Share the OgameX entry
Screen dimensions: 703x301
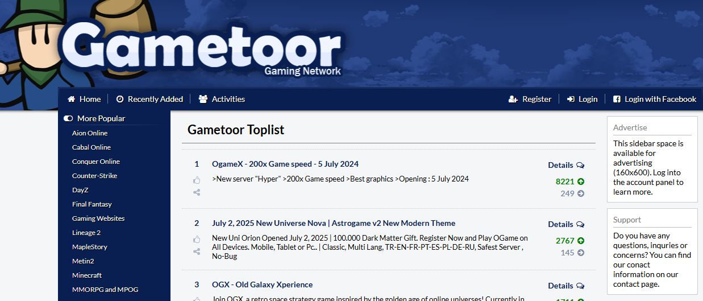click(197, 192)
